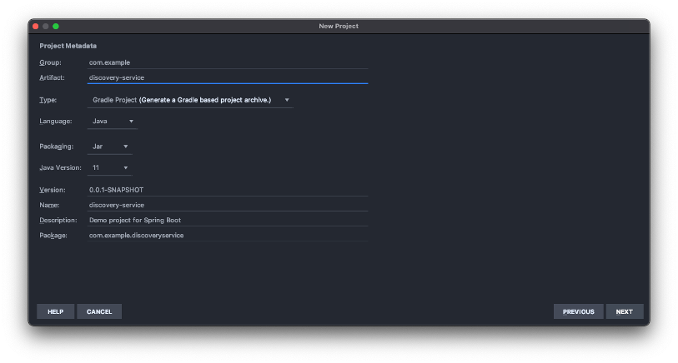Viewport: 678px width, 363px height.
Task: Click the Description input field
Action: pyautogui.click(x=228, y=220)
